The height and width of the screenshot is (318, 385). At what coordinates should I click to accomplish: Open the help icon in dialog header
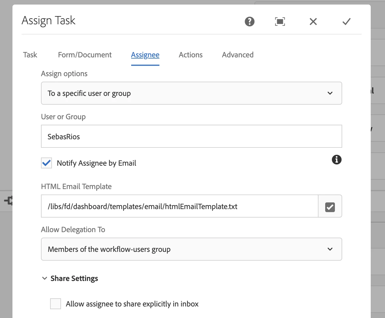[250, 22]
